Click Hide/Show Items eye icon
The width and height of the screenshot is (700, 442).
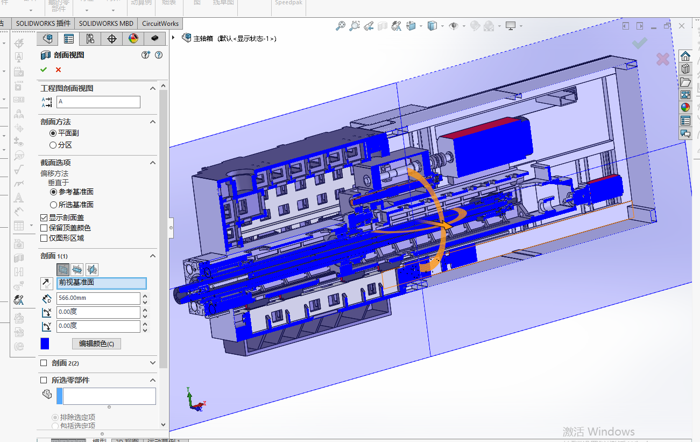point(454,25)
